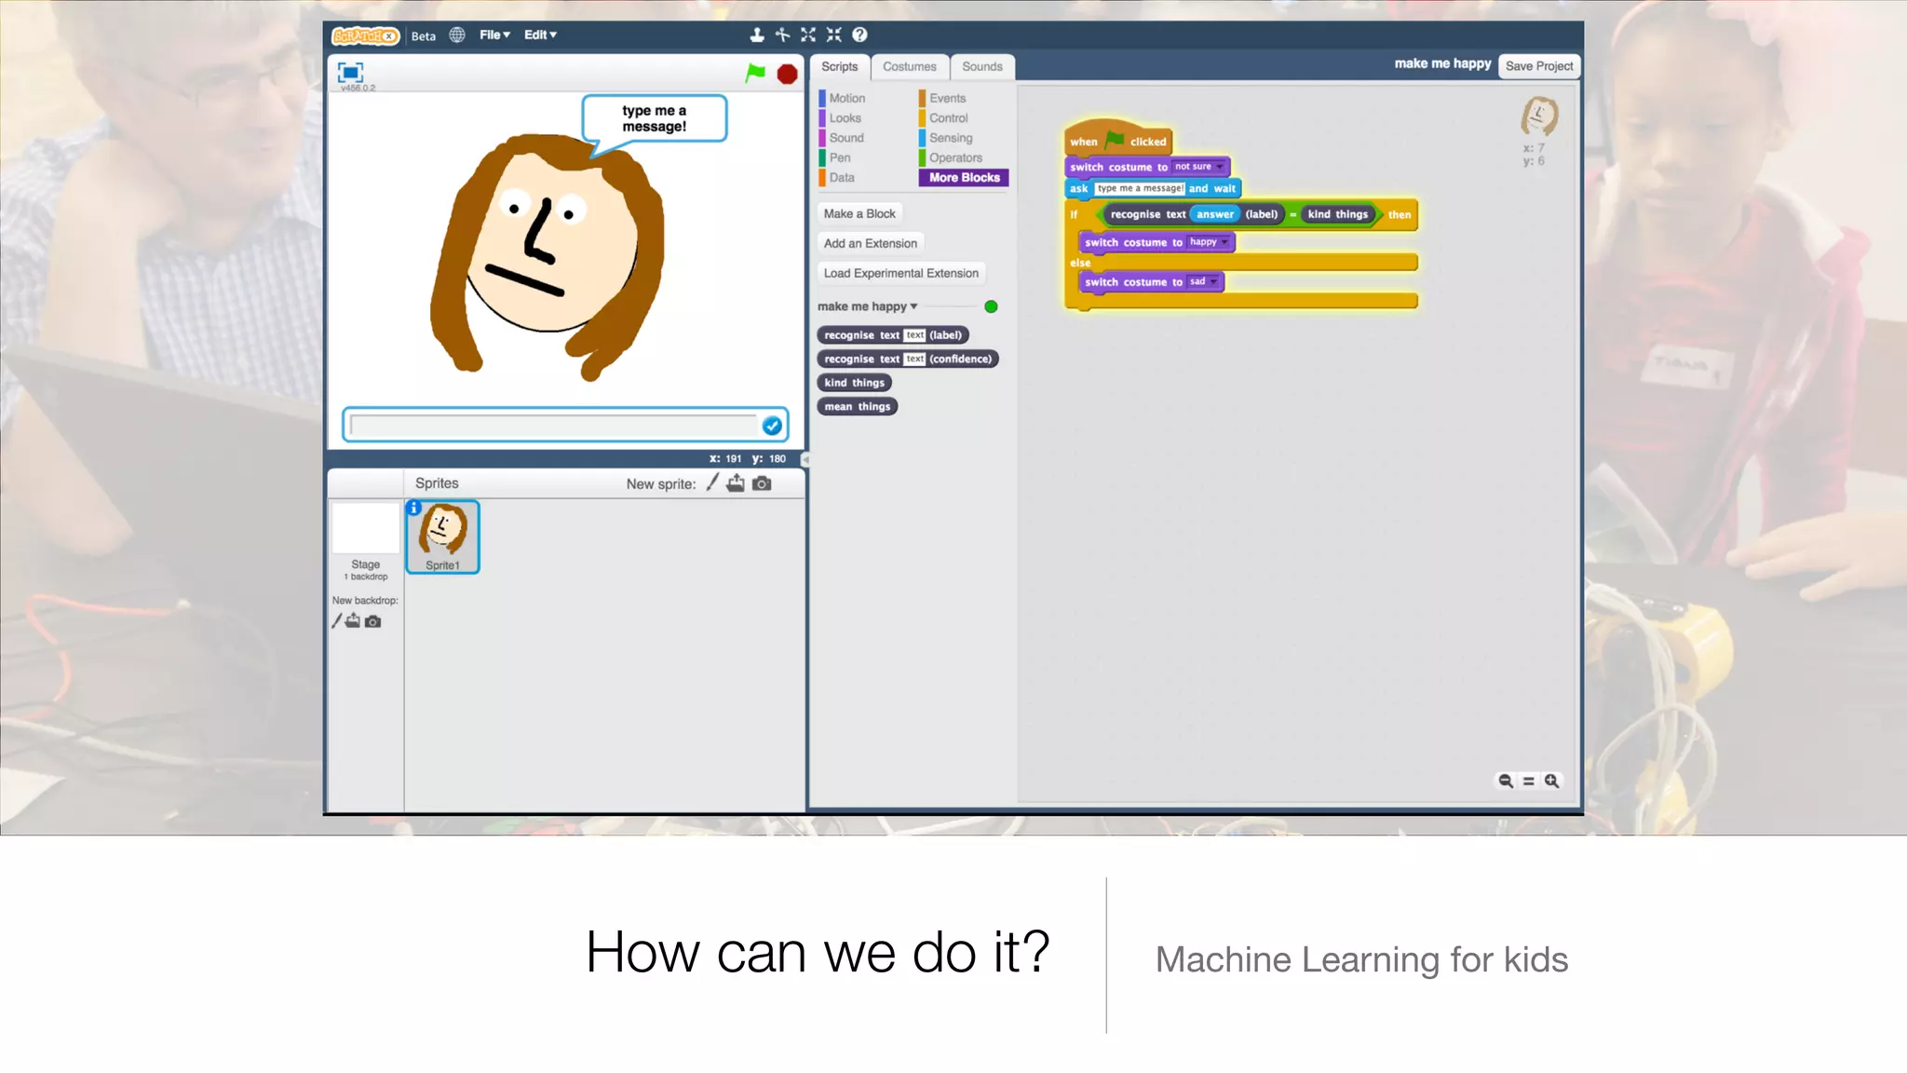The image size is (1907, 1073).
Task: Open the File menu
Action: [494, 34]
